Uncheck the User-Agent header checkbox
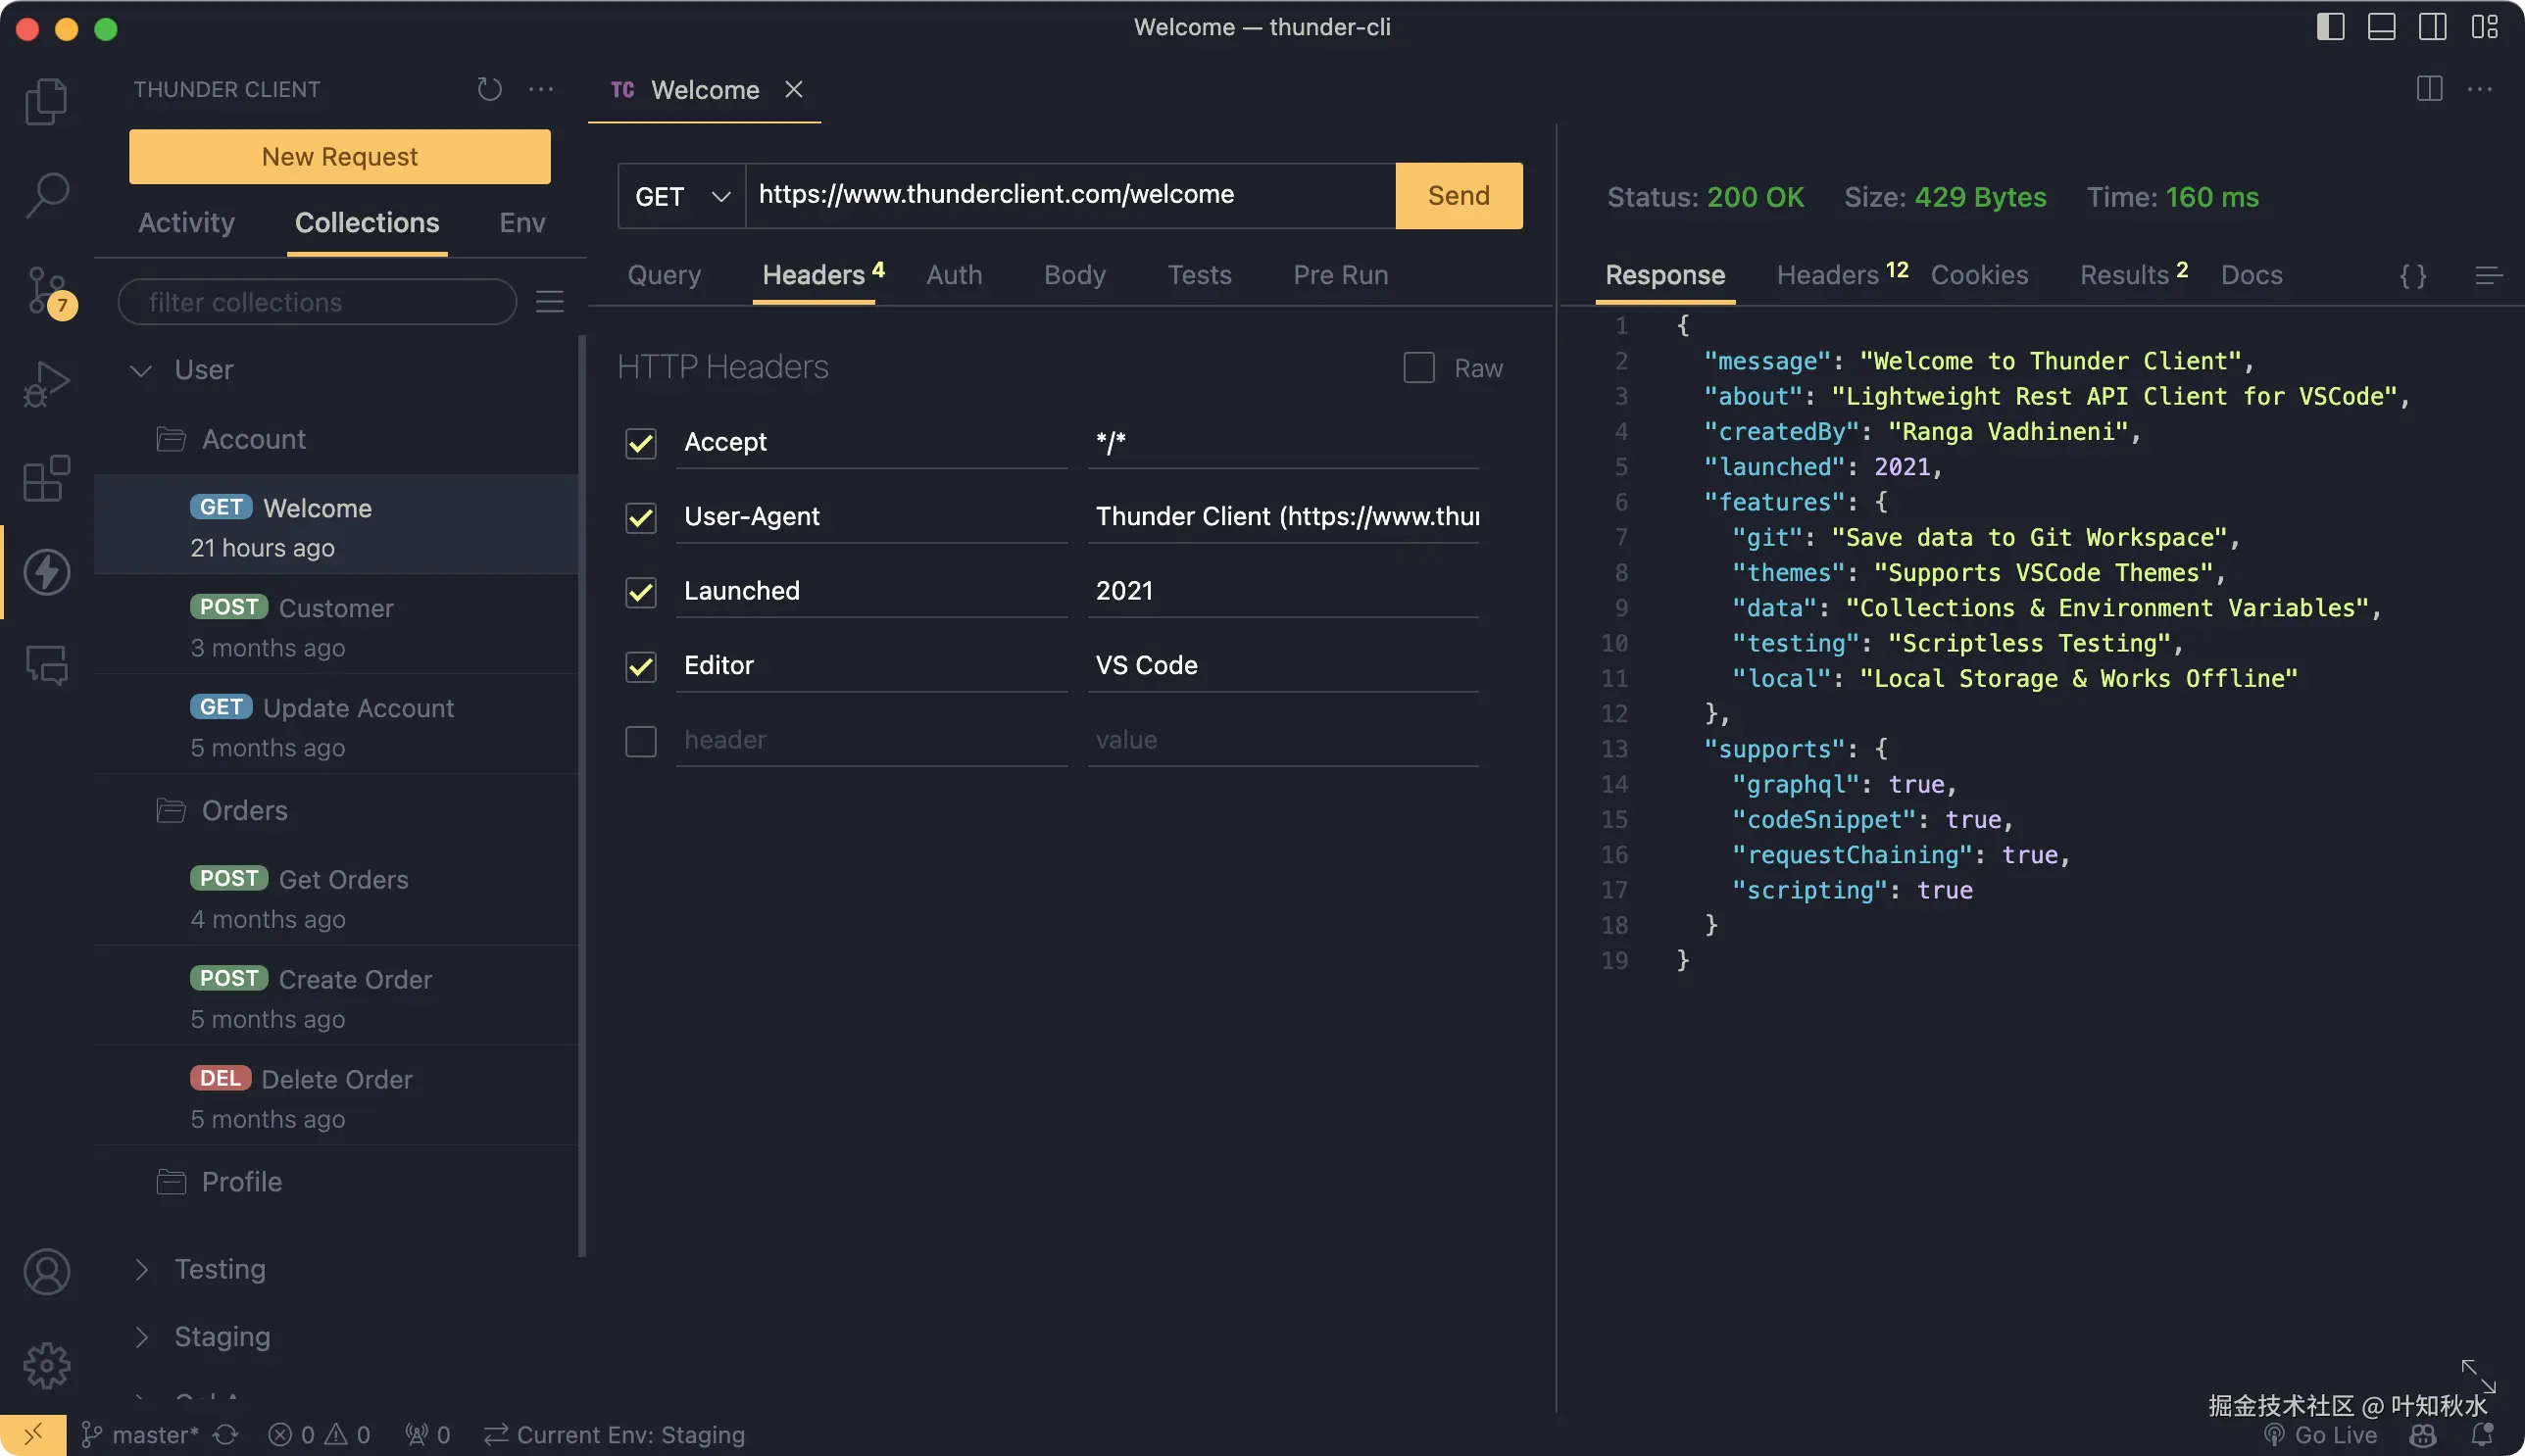The height and width of the screenshot is (1456, 2525). (640, 518)
